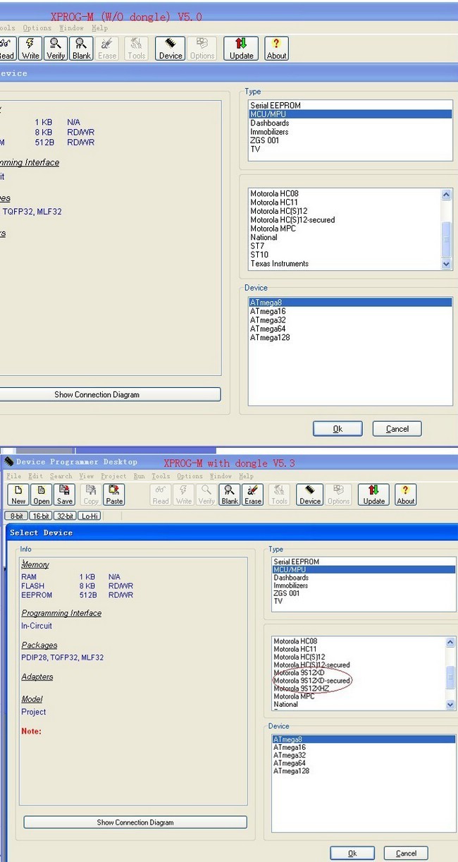The width and height of the screenshot is (458, 862).
Task: Click Options icon in V5.3 toolbar
Action: click(338, 494)
